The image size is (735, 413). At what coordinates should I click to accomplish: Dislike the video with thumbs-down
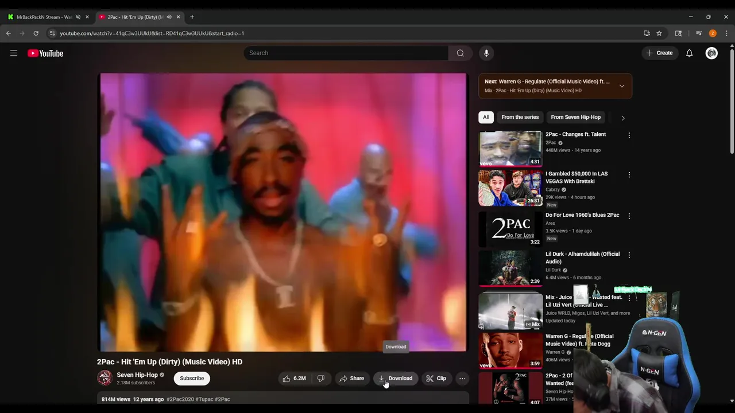coord(321,378)
